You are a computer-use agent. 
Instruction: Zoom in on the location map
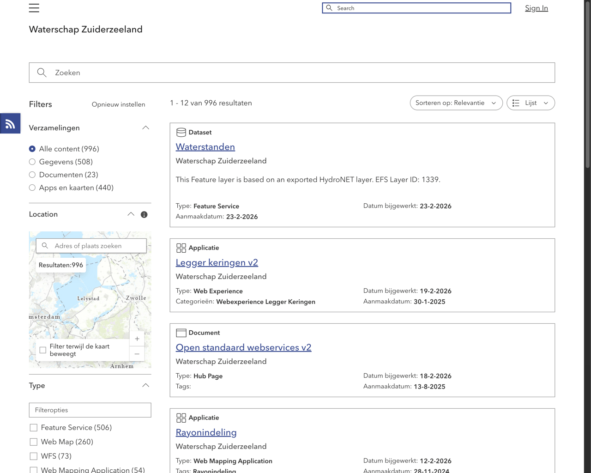(x=137, y=339)
